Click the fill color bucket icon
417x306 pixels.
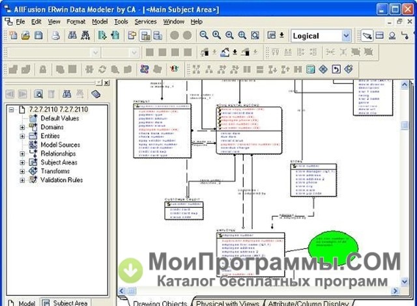click(x=225, y=52)
